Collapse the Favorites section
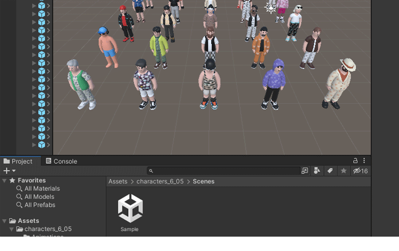Screen dimensions: 399x251 click(4, 181)
